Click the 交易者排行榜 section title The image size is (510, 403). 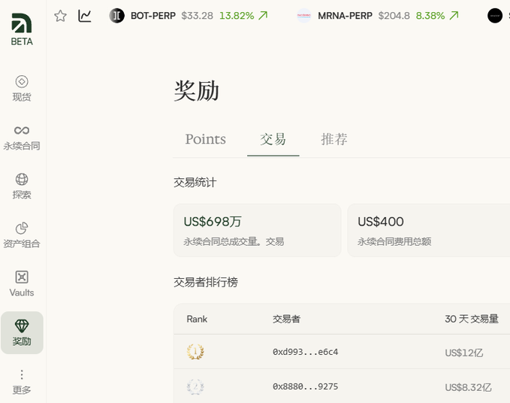206,282
